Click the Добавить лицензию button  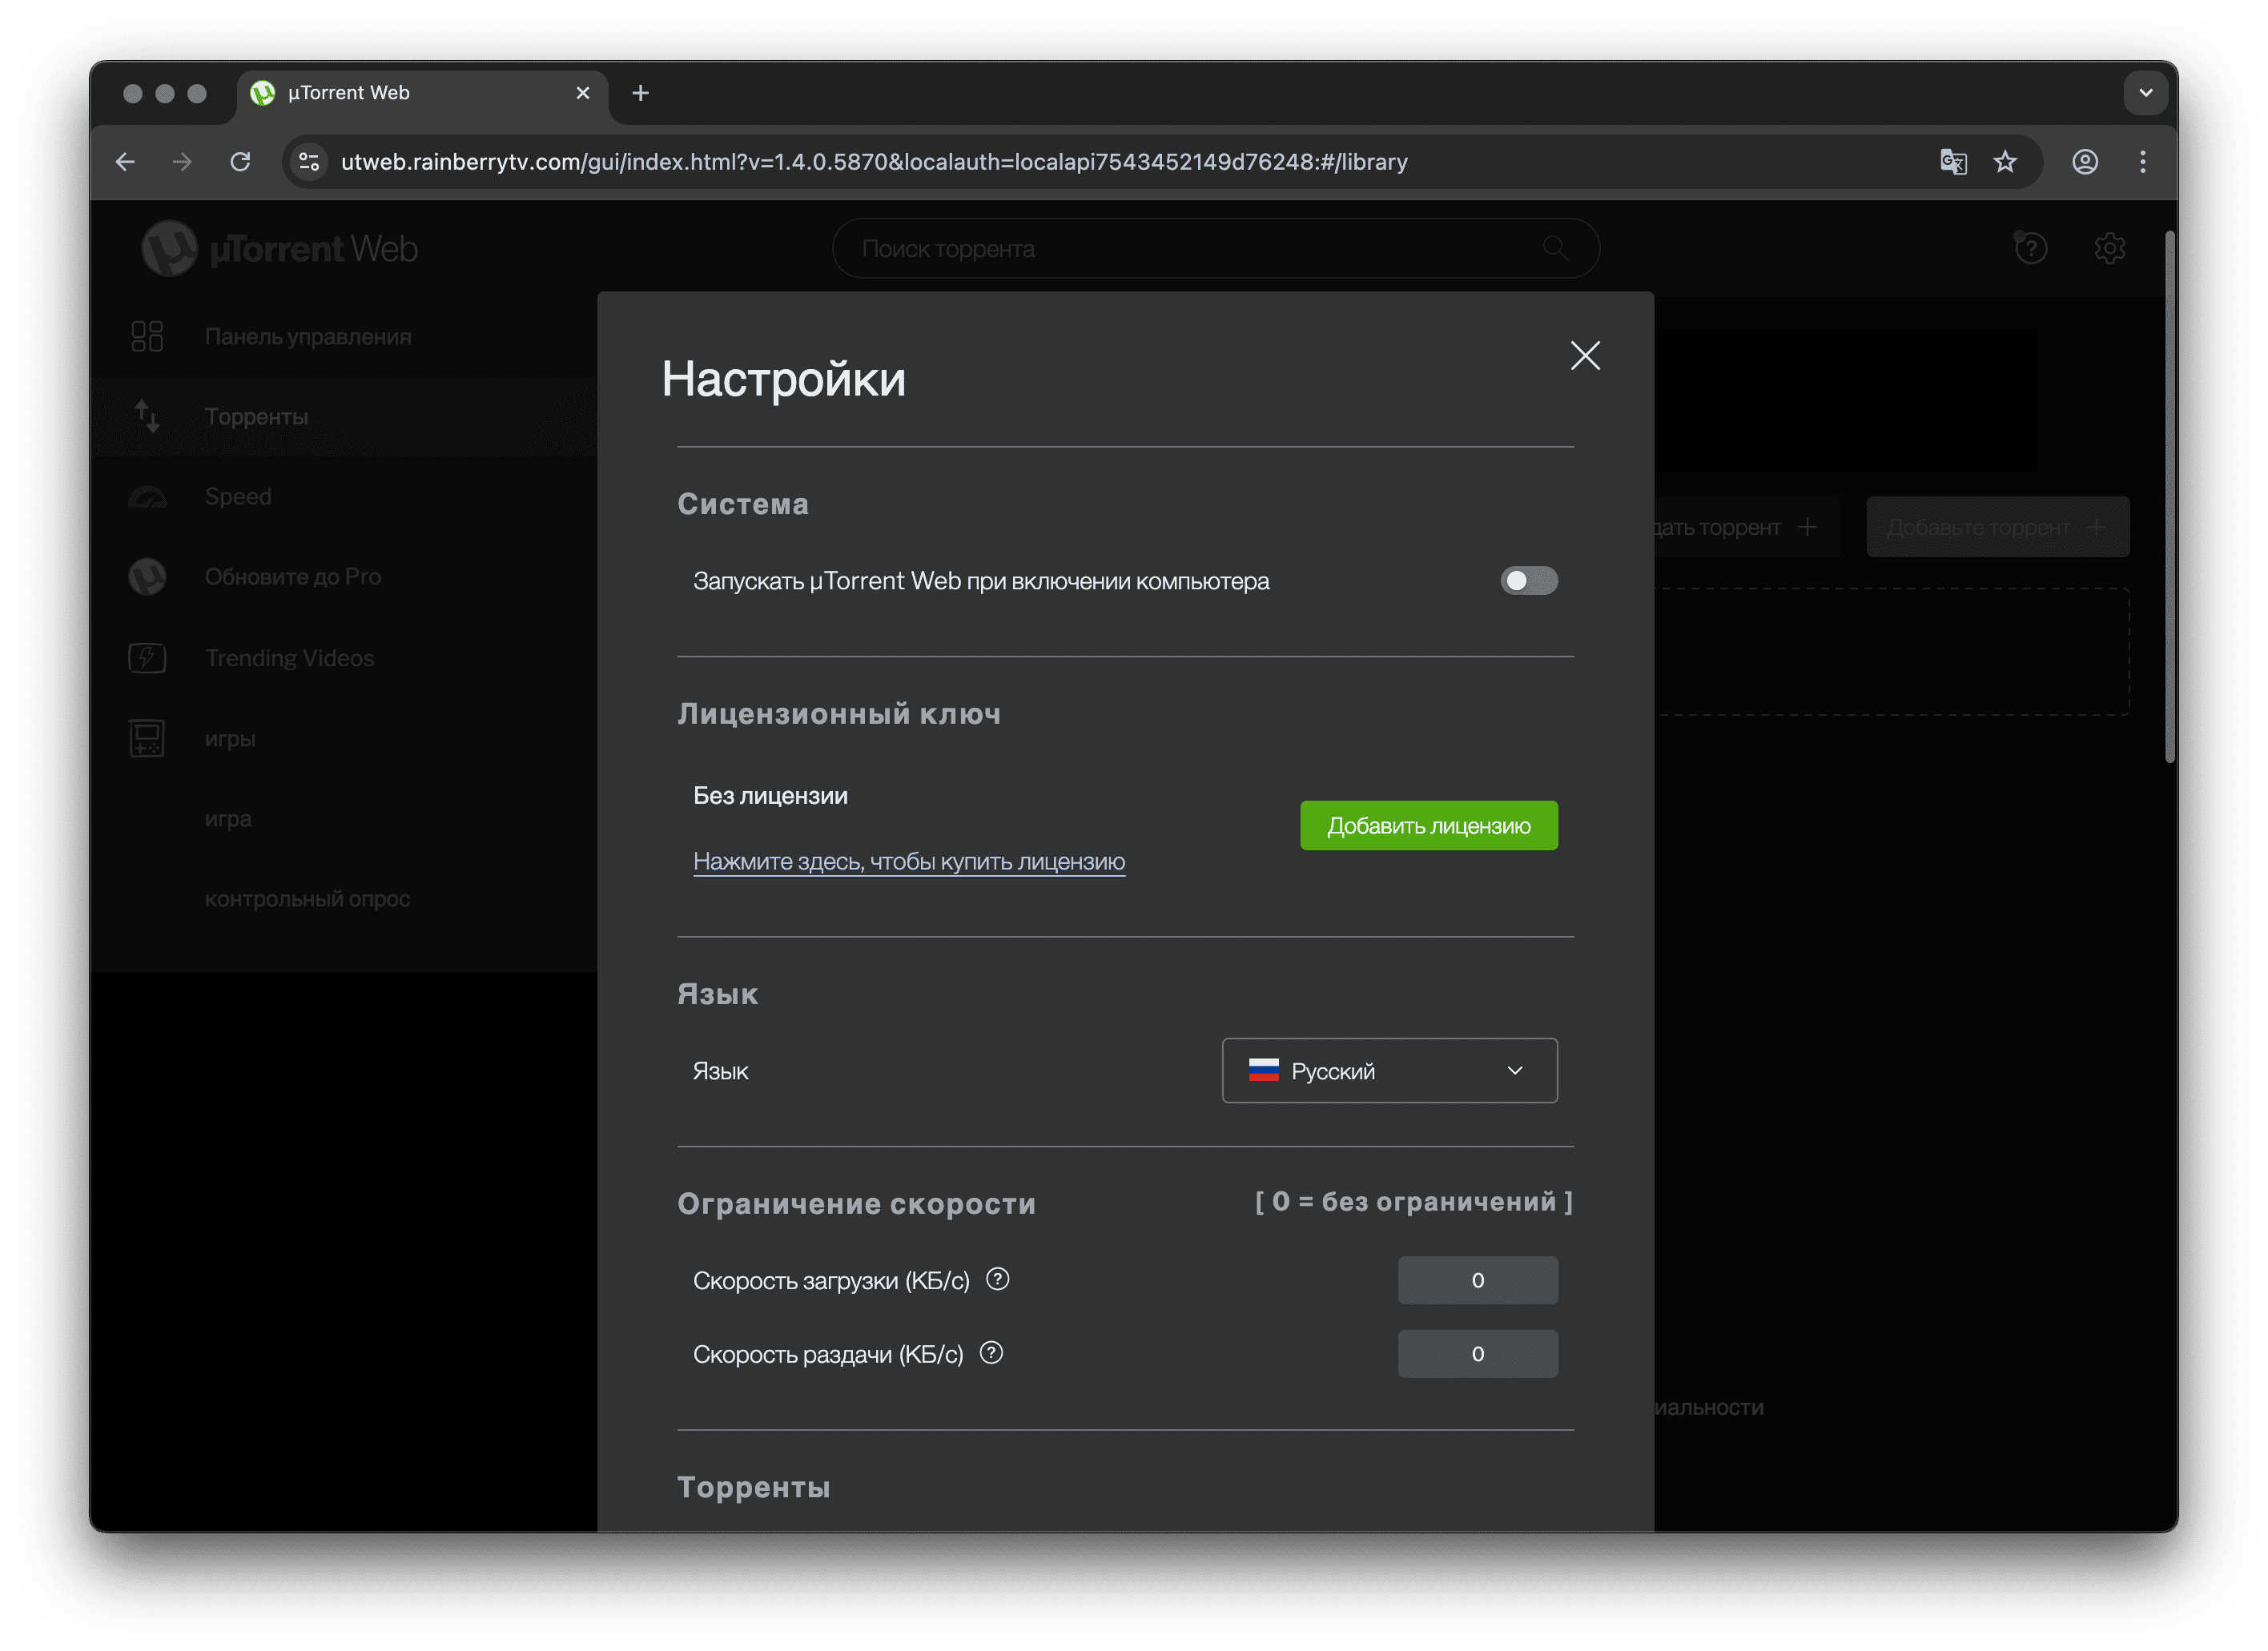click(1429, 826)
